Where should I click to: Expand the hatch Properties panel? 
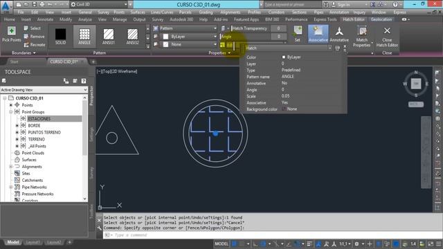[x=219, y=53]
